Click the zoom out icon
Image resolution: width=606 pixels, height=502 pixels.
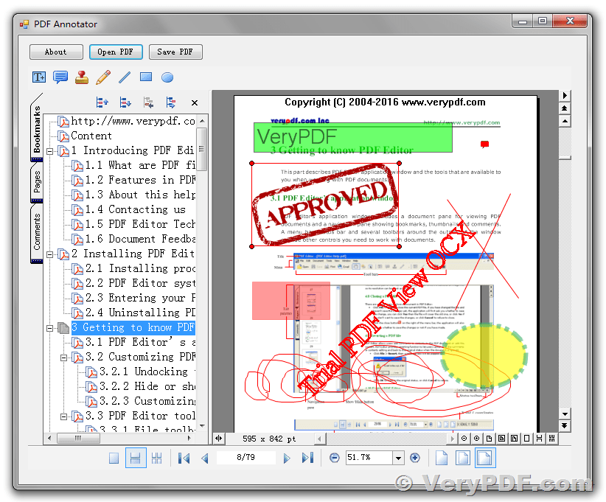tap(333, 458)
